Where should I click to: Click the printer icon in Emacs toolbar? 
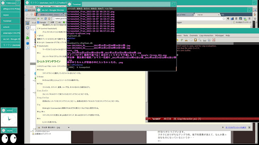(x=204, y=40)
